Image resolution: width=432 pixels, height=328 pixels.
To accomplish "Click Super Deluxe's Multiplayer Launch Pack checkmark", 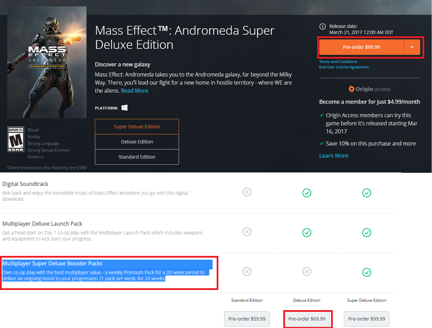I will coord(367,233).
